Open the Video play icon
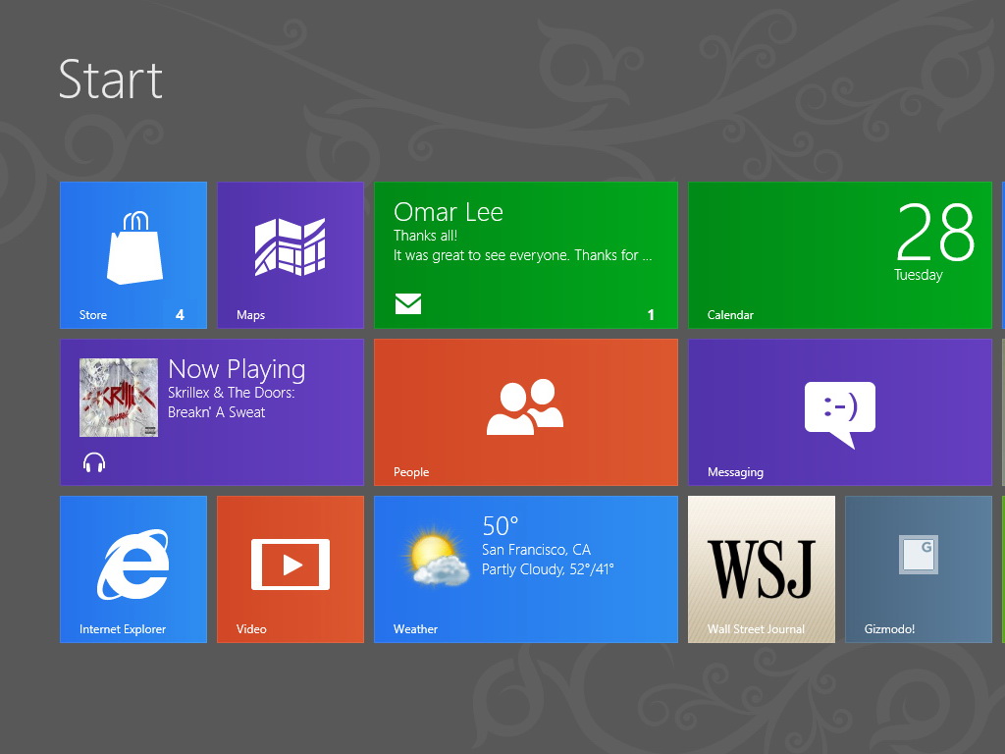 291,565
